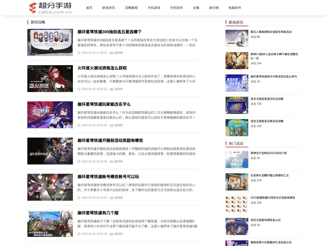The height and width of the screenshot is (246, 328).
Task: Click thumbnail for 开服前活动奖励 article
Action: 50,151
